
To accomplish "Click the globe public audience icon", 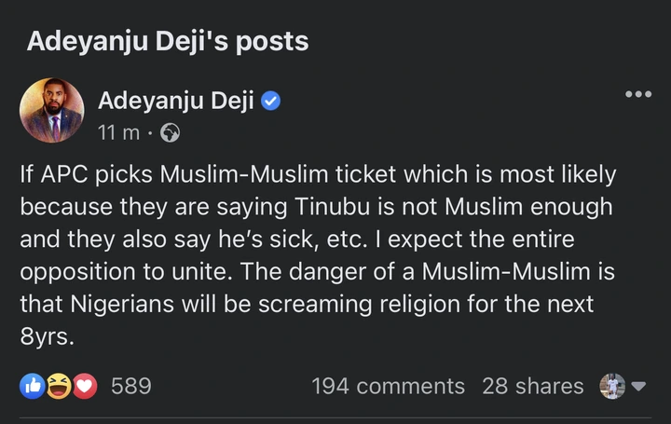I will [x=170, y=133].
